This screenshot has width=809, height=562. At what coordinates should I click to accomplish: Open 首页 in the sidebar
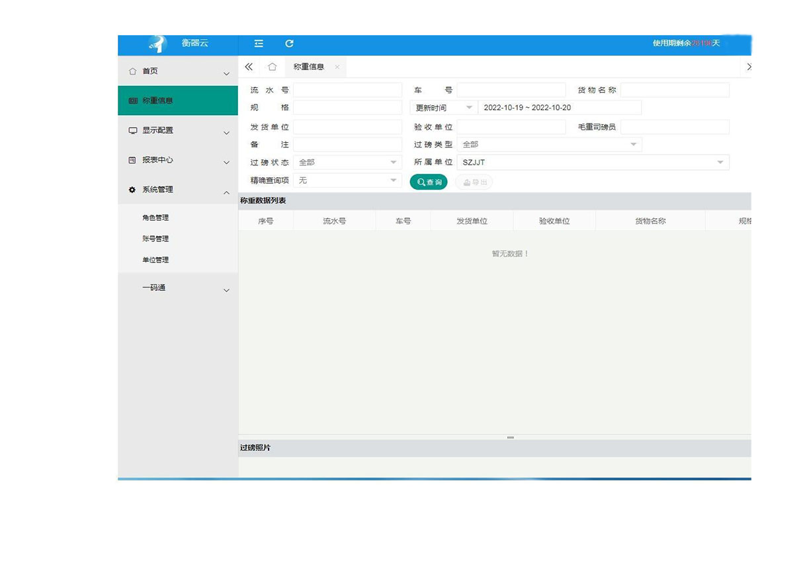tap(178, 71)
